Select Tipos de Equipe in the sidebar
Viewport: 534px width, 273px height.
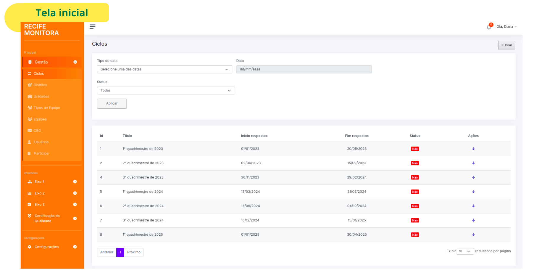[x=47, y=108]
